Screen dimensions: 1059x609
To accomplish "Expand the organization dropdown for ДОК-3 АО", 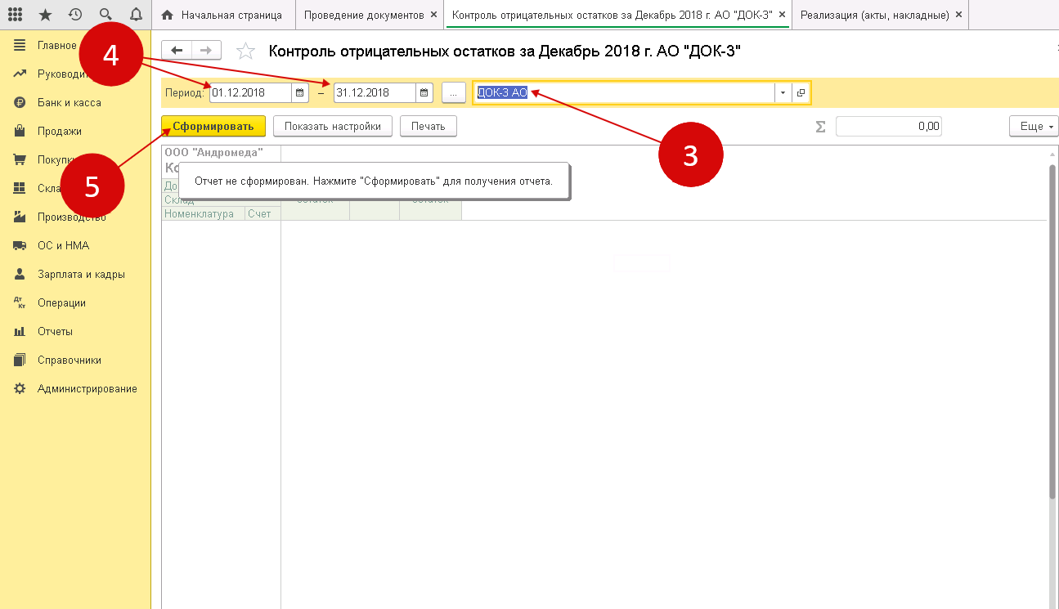I will click(x=782, y=92).
